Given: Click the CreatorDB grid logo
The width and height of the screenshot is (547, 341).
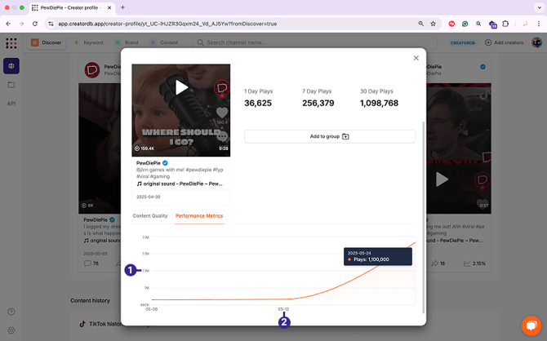Looking at the screenshot, I should 11,43.
